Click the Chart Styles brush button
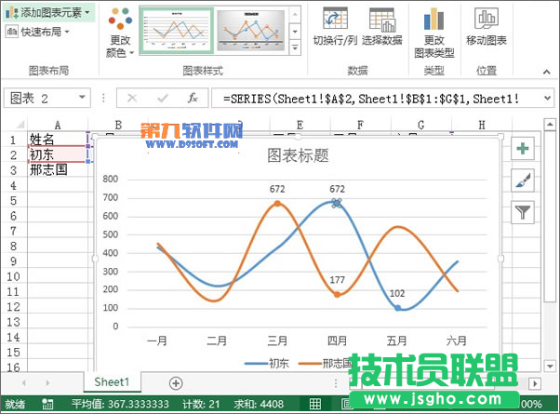The image size is (560, 414). click(523, 180)
